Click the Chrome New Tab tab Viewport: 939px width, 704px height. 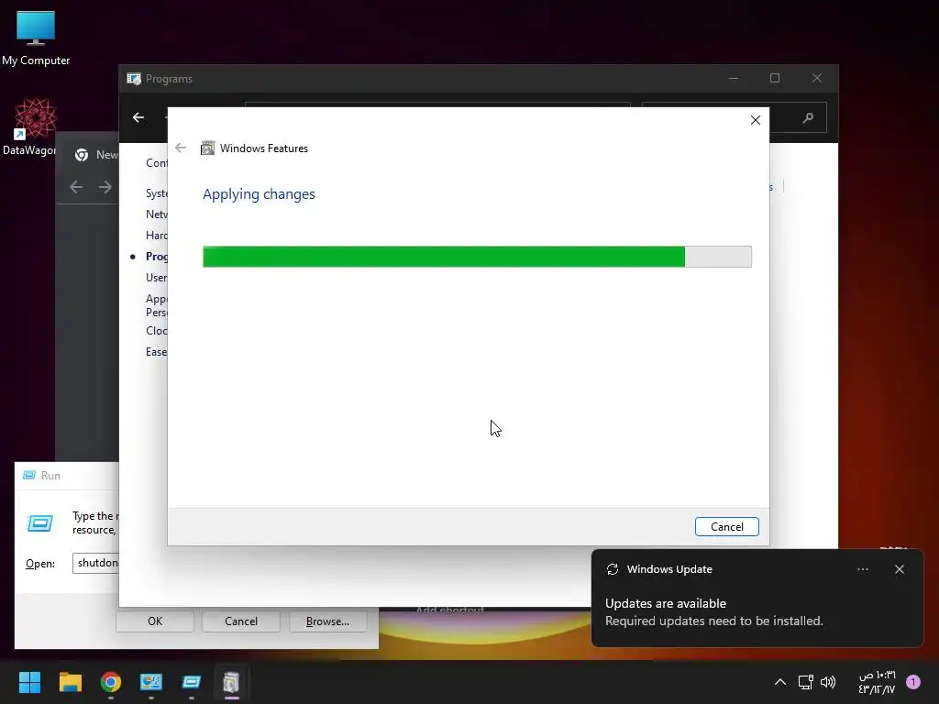[x=95, y=155]
